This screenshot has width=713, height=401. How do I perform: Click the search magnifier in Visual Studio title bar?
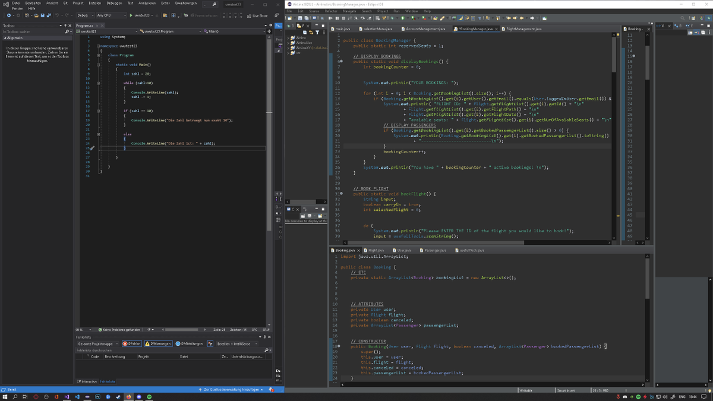coord(214,4)
